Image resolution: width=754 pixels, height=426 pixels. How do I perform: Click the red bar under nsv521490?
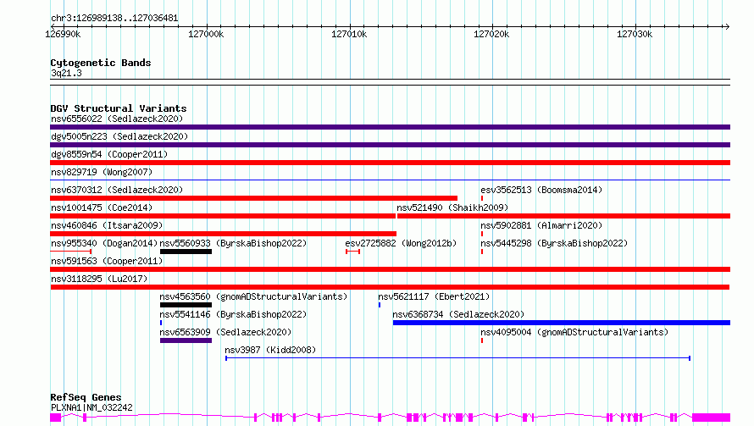(564, 216)
